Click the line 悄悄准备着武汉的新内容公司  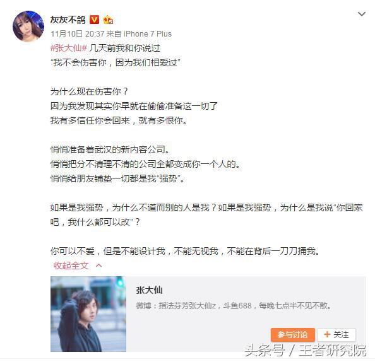click(x=110, y=149)
